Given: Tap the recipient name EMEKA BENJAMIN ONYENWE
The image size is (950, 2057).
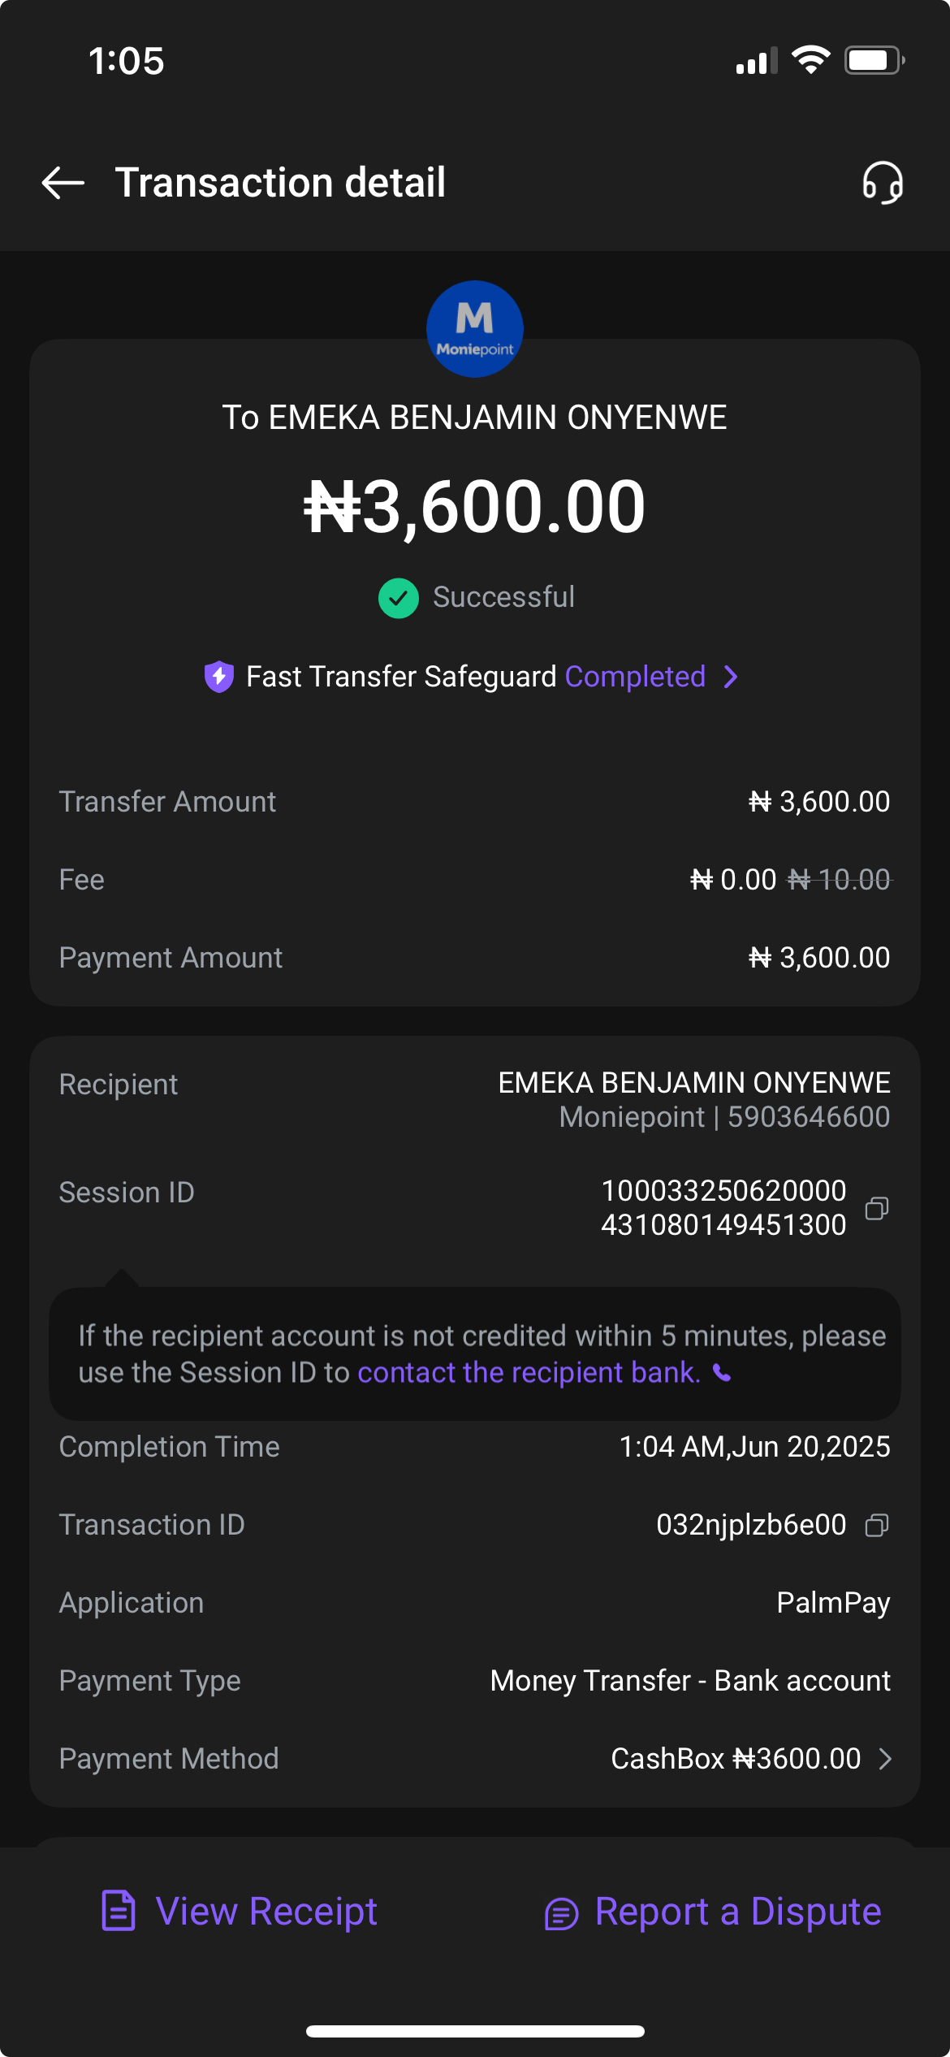Looking at the screenshot, I should coord(694,1083).
